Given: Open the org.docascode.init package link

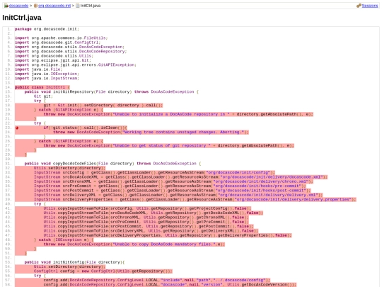Looking at the screenshot, I should [x=54, y=6].
